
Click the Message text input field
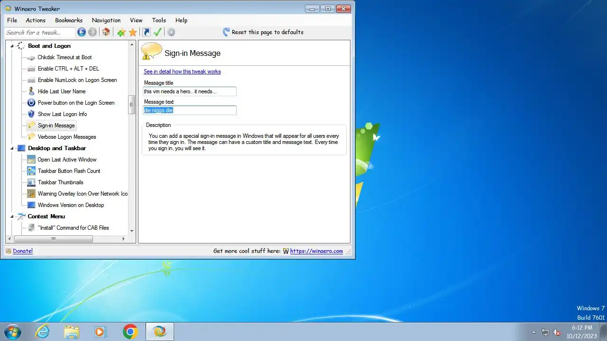click(190, 110)
